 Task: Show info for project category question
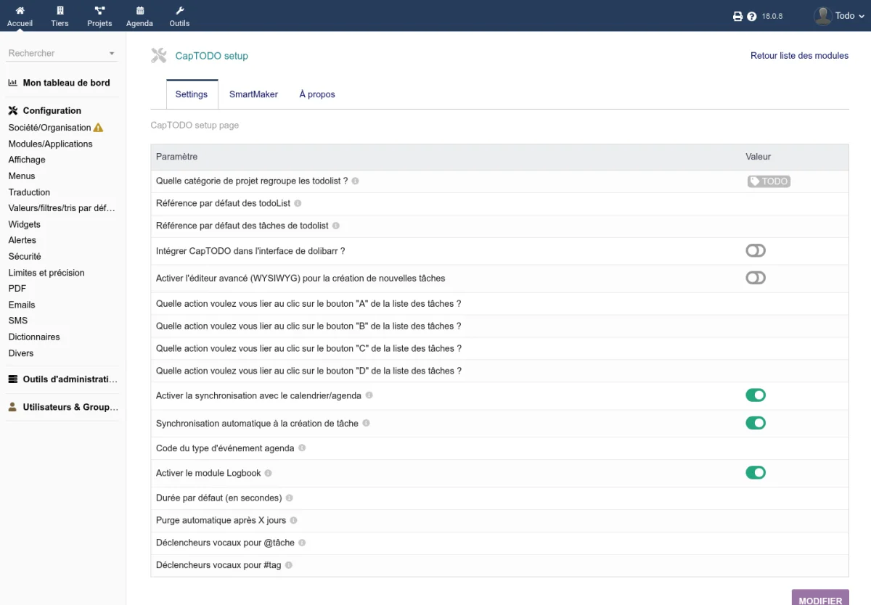pos(356,181)
